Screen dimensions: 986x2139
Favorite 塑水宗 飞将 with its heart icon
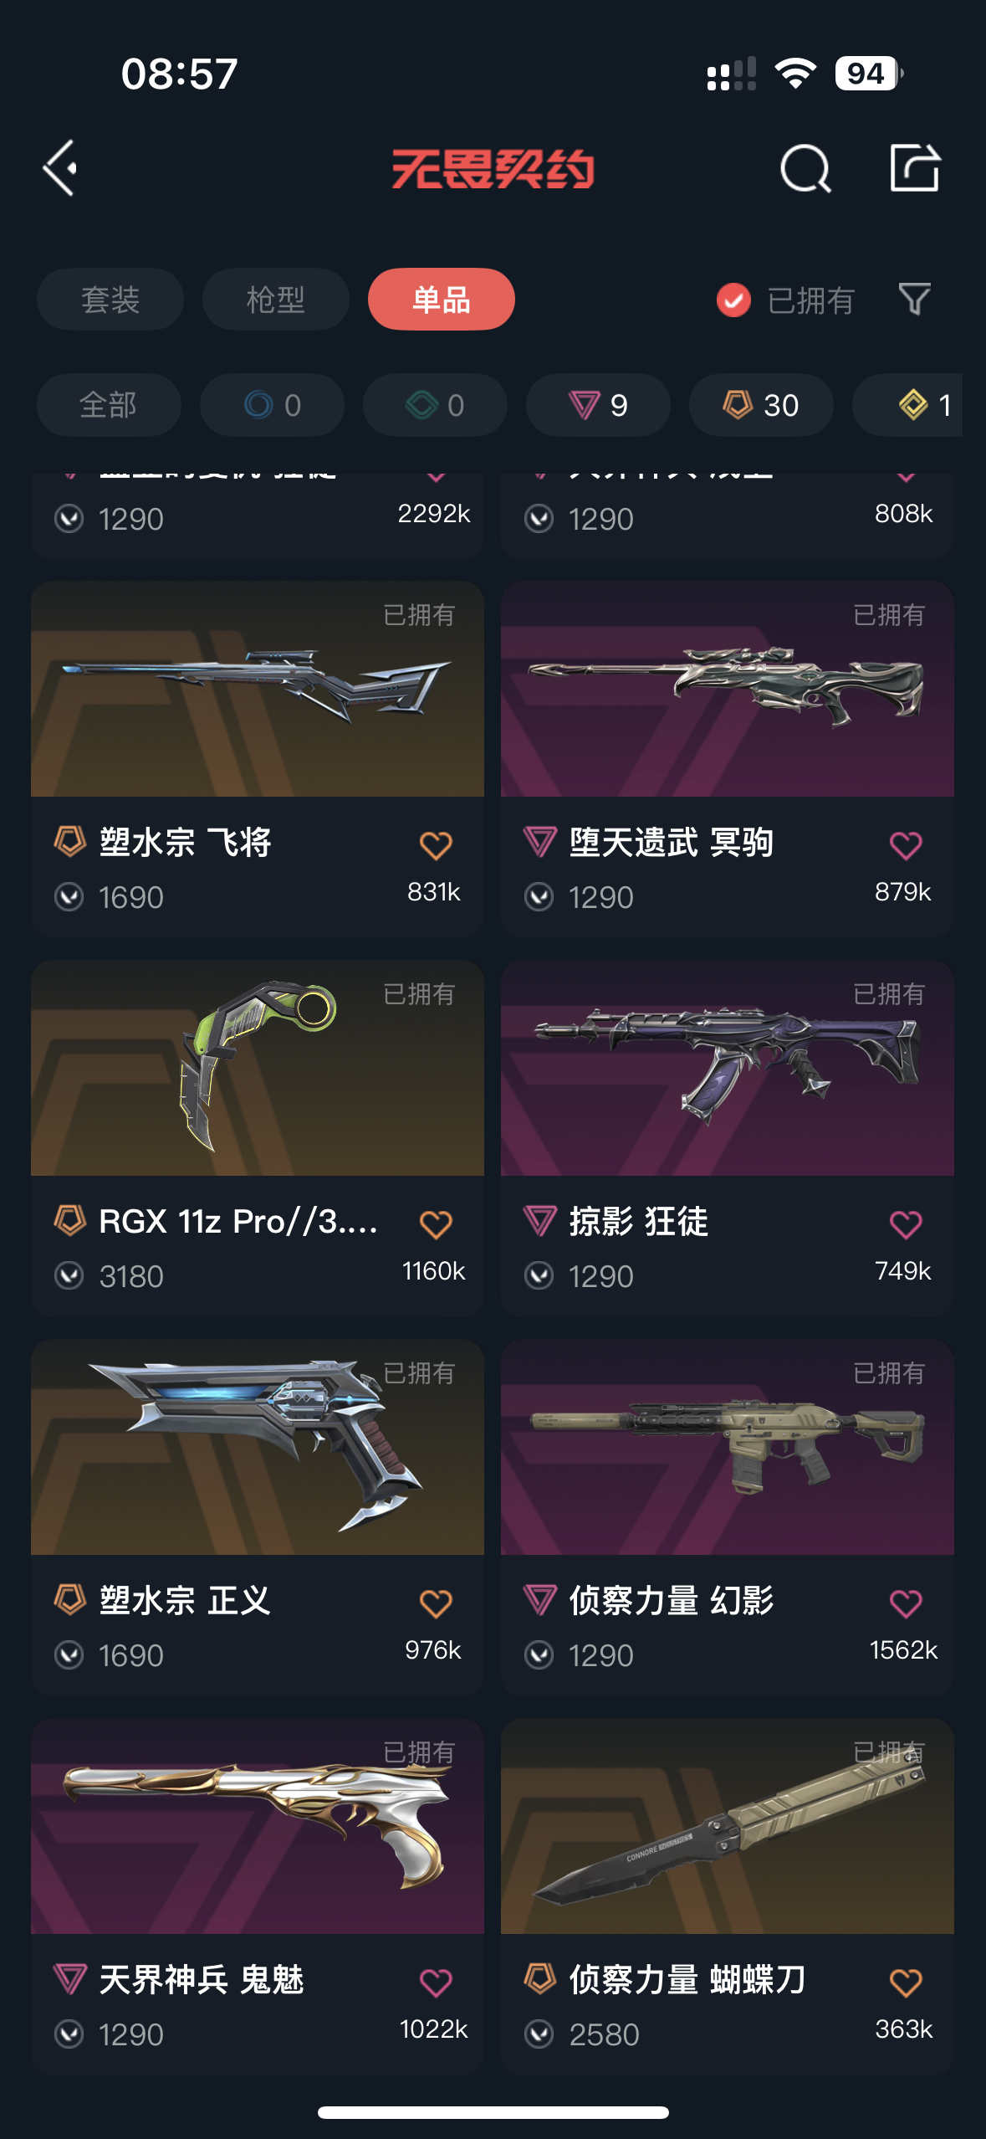(436, 845)
